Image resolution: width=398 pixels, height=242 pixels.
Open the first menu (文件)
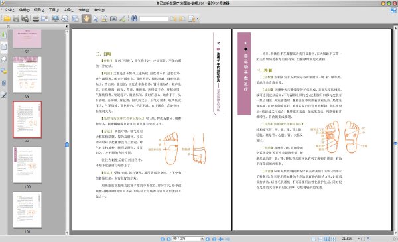10,10
